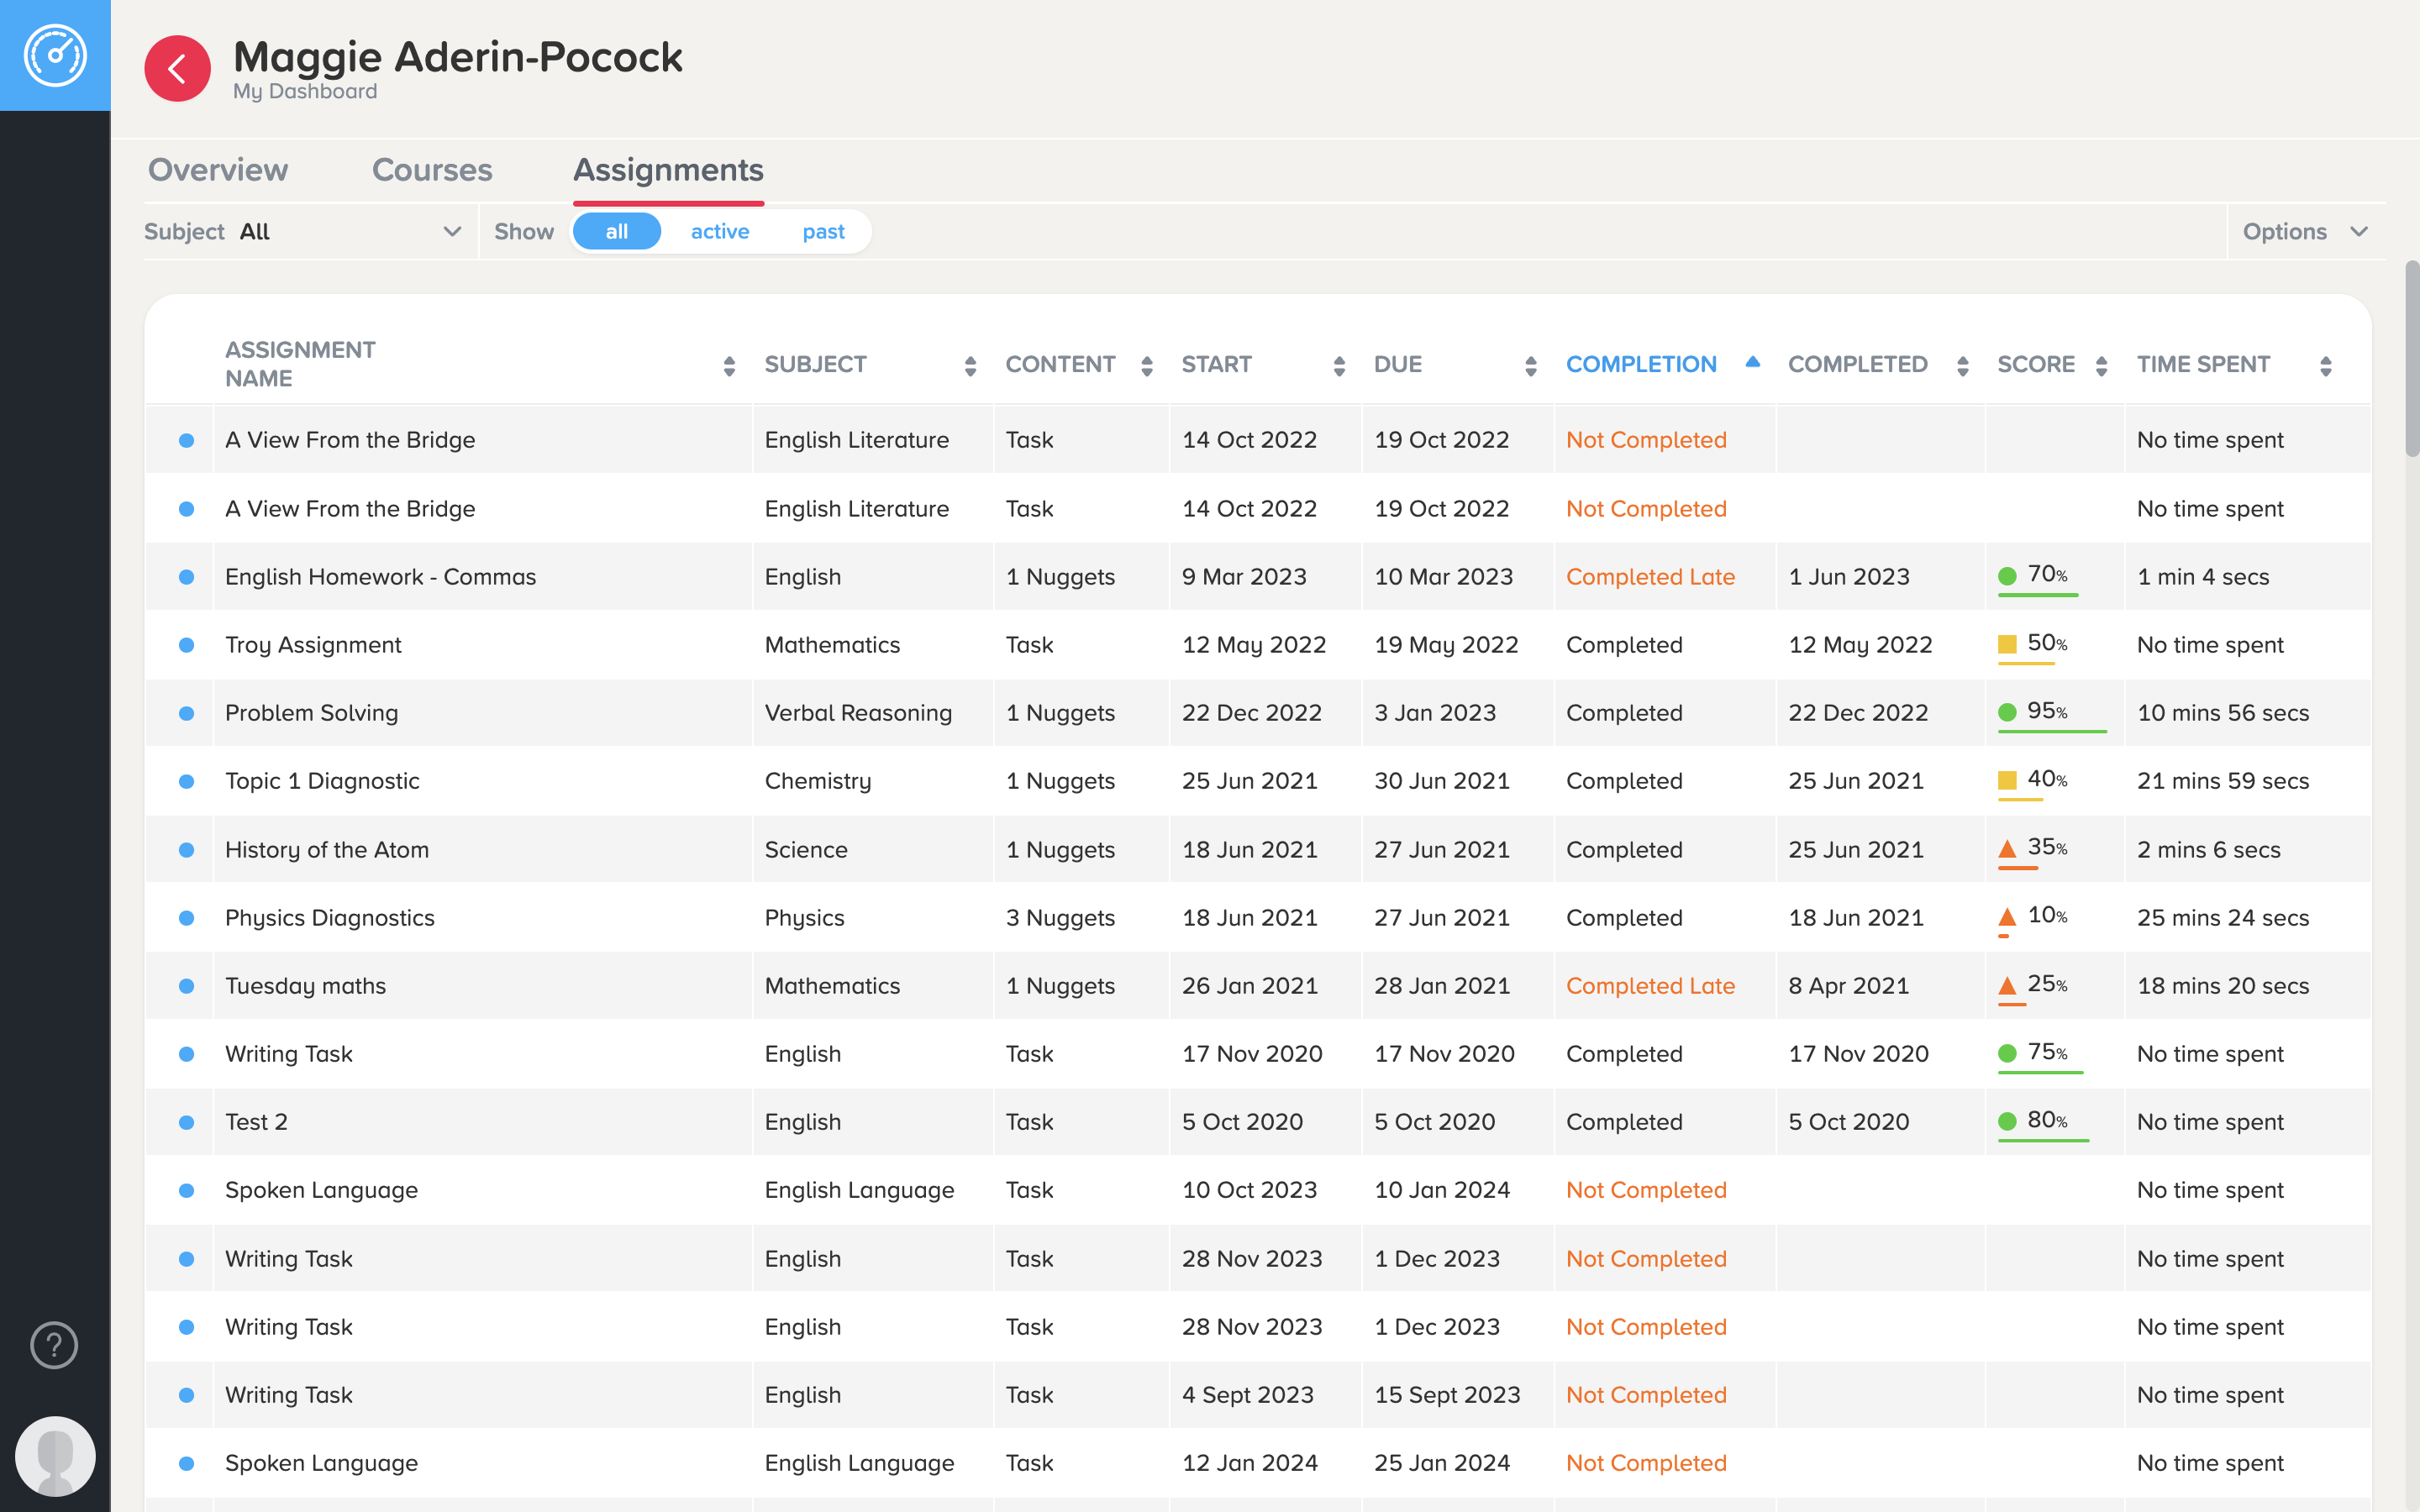
Task: Click '10 mins 56 secs' time cell
Action: [2223, 713]
